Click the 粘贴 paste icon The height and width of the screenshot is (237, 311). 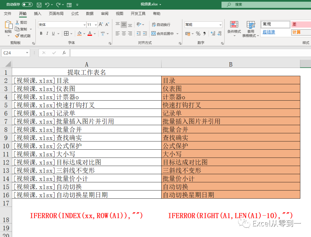pos(8,25)
